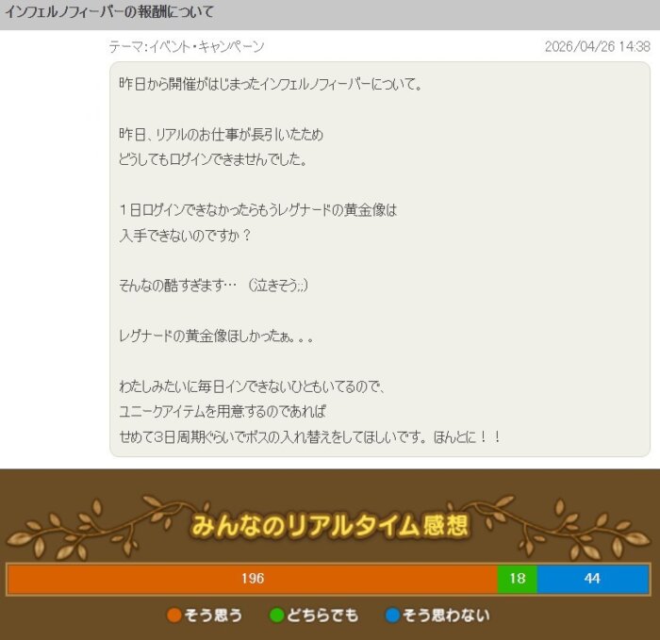660x640 pixels.
Task: Click the orange bar segment showing 196
Action: (252, 579)
